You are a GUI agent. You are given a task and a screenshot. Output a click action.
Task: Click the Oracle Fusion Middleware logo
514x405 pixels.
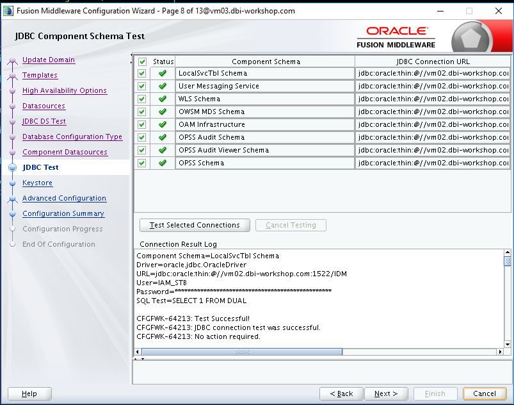click(396, 37)
